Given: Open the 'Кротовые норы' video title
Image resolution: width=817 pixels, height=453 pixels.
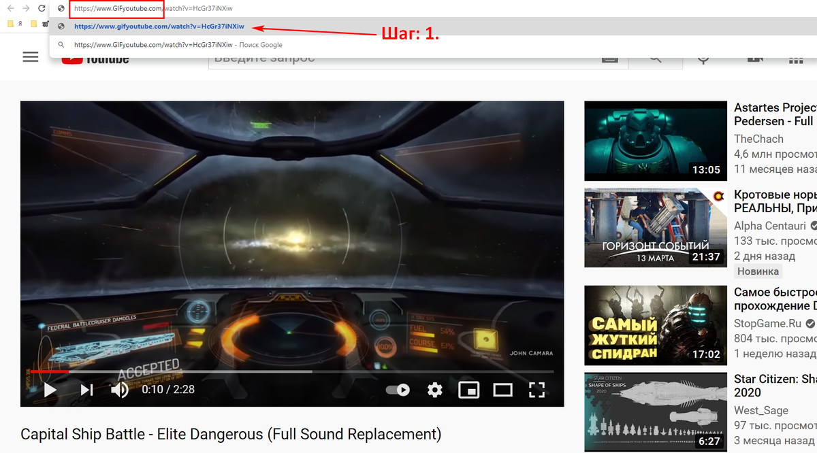Looking at the screenshot, I should (775, 201).
